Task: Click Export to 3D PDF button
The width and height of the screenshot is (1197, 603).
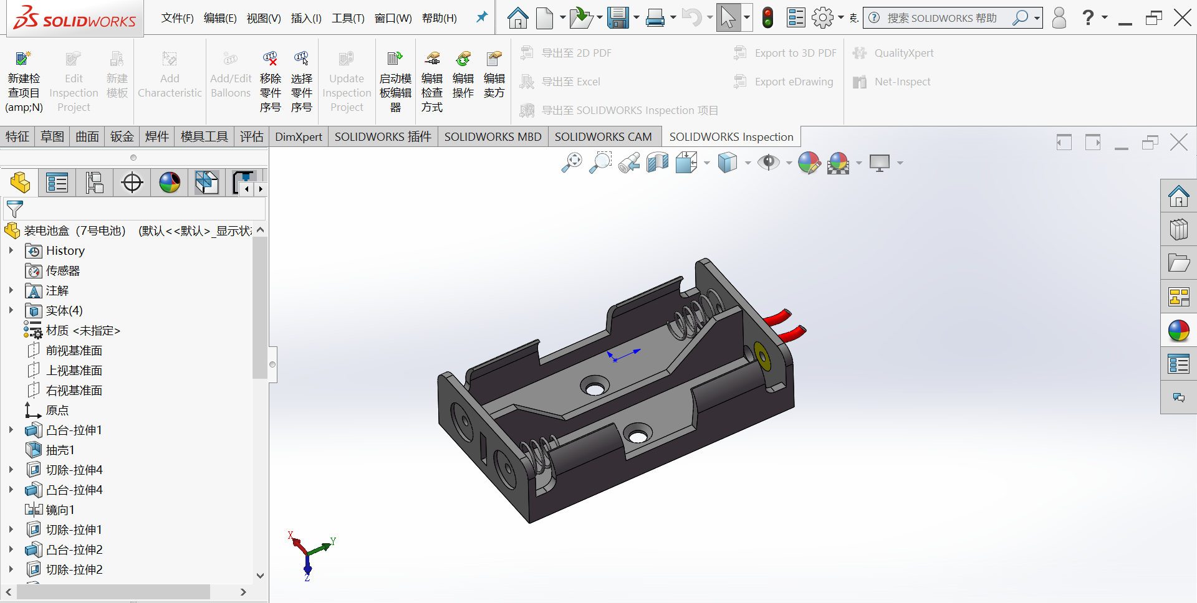Action: pyautogui.click(x=785, y=53)
